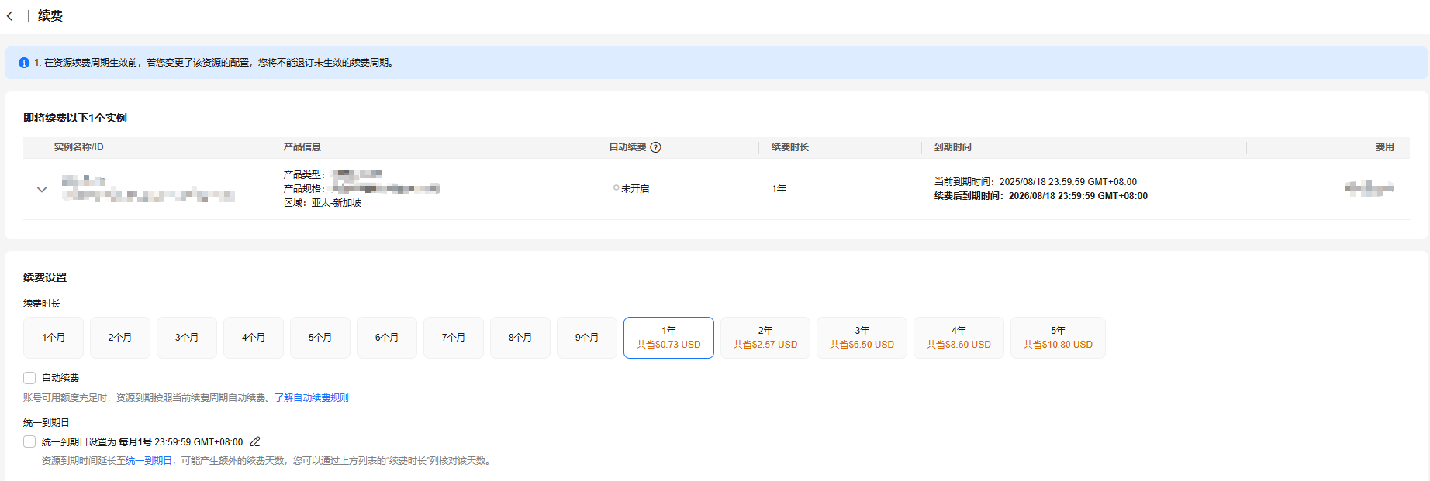1430x481 pixels.
Task: Enable the 自动续费 checkbox
Action: 29,378
